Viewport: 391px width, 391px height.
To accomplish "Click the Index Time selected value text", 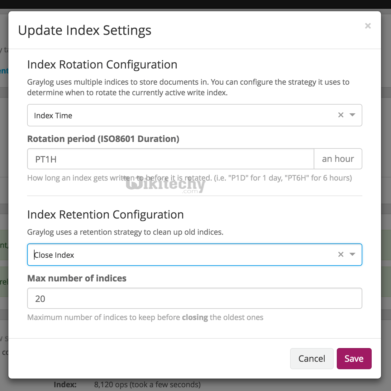I will (x=53, y=115).
